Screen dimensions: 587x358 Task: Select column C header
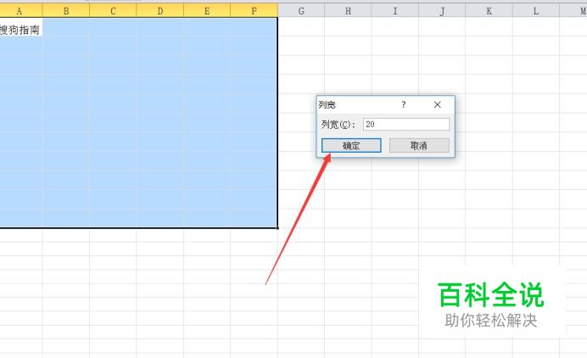113,11
